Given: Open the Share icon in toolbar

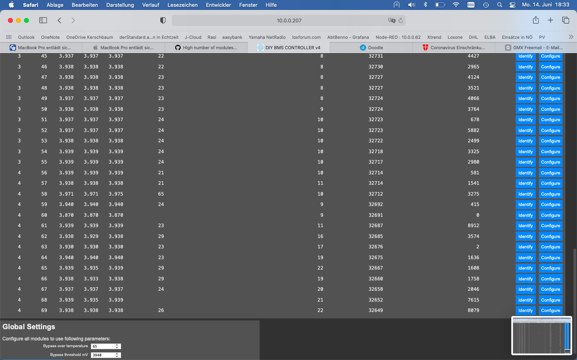Looking at the screenshot, I should pos(536,20).
